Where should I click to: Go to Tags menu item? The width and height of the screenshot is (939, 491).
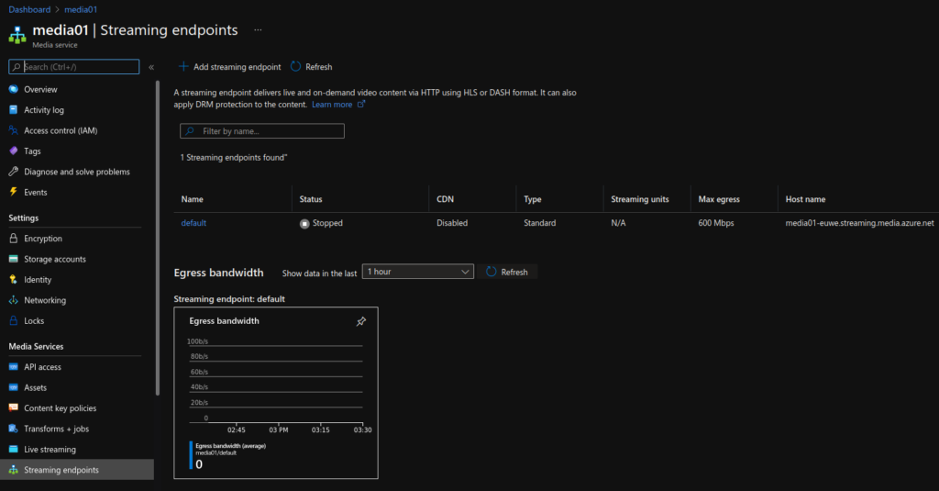(x=32, y=151)
